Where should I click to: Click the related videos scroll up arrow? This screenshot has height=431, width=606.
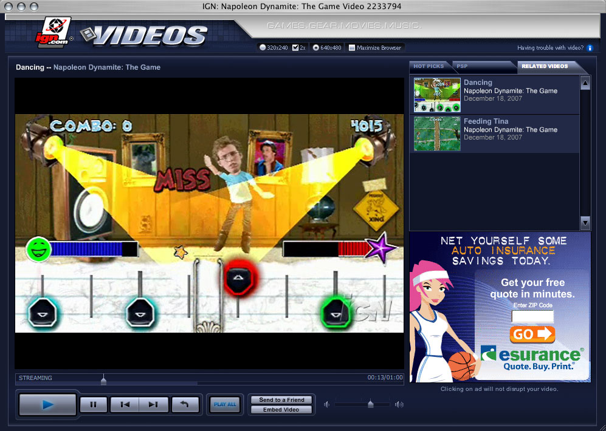coord(585,83)
